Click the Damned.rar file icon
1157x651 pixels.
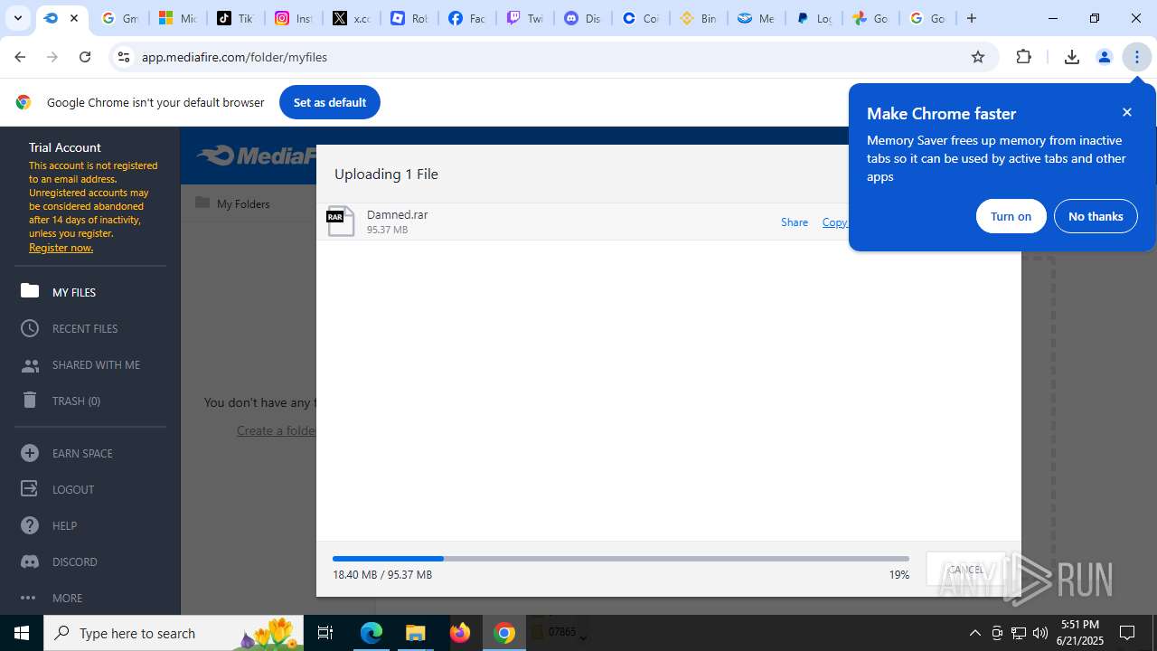(x=340, y=221)
